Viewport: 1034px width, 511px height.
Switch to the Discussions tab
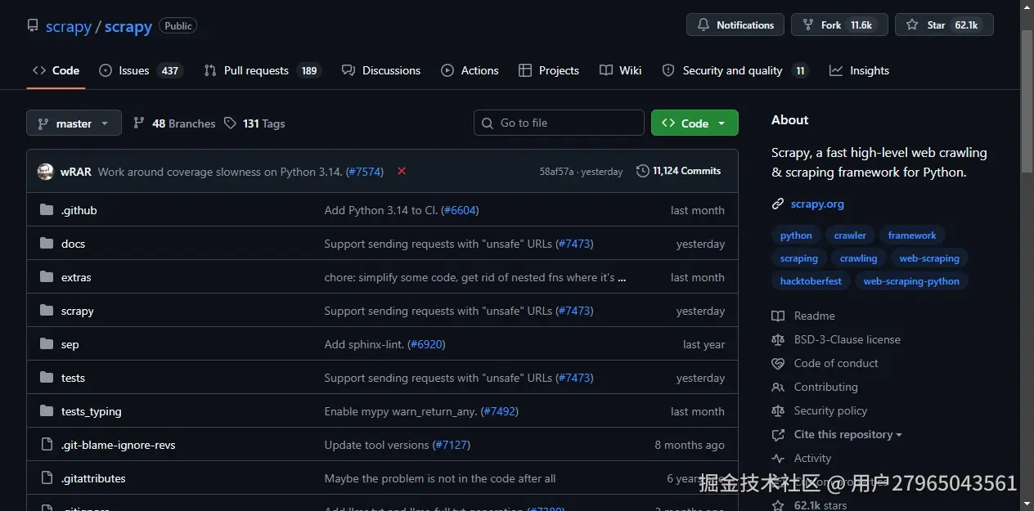381,70
